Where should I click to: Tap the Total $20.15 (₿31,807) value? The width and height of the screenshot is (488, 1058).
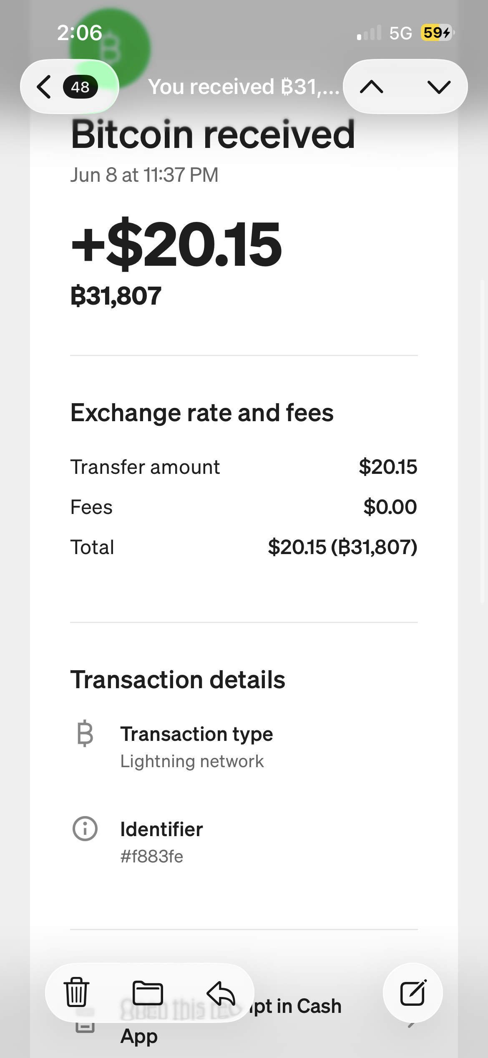(342, 547)
